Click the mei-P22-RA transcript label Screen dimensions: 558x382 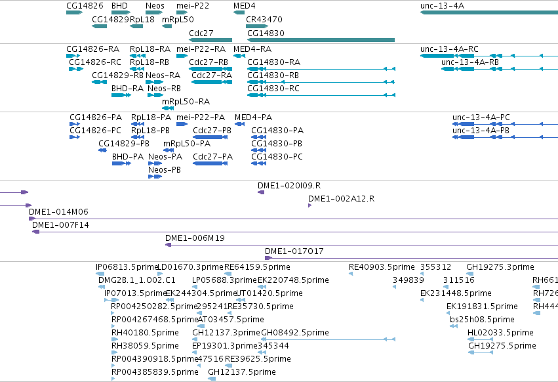click(x=201, y=49)
